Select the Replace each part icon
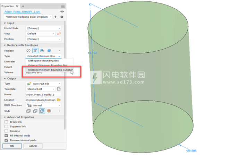238x155 pixels. [x=49, y=51]
